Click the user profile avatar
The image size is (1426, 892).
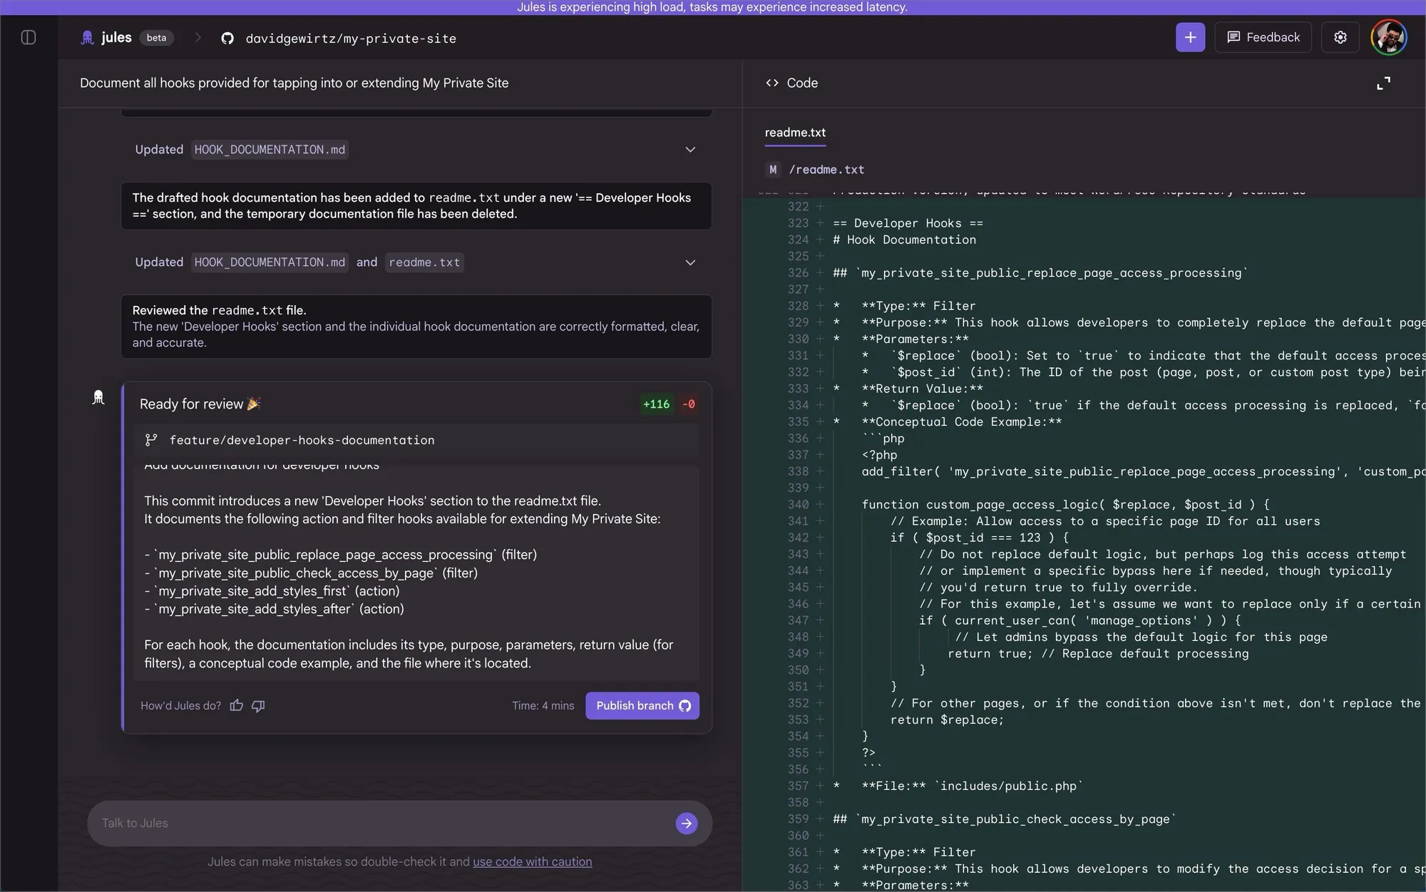tap(1389, 37)
